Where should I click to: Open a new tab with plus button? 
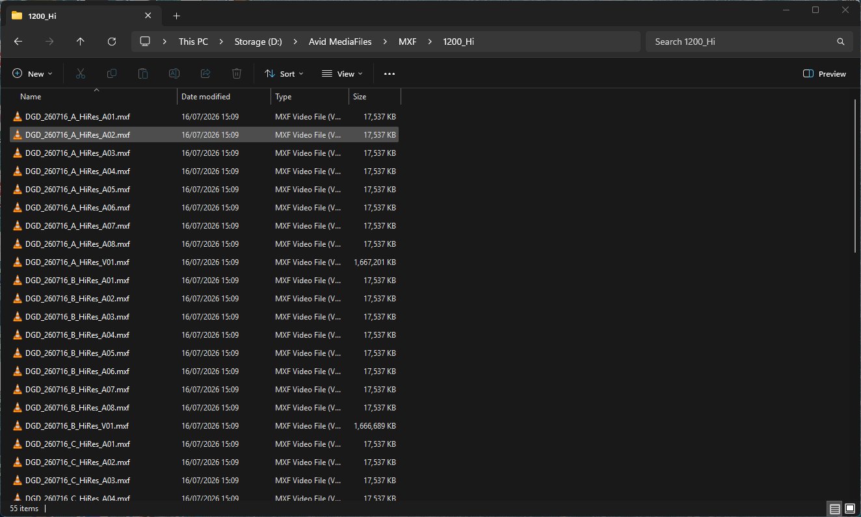point(176,16)
